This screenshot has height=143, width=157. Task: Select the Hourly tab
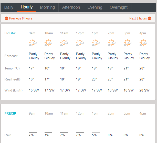[27, 7]
